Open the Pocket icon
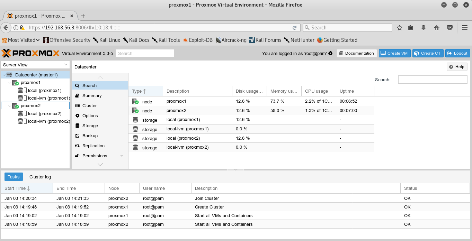Screen dimensions: 472x241 [450, 28]
